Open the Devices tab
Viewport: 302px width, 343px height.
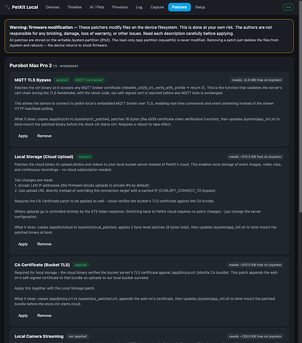(x=52, y=7)
